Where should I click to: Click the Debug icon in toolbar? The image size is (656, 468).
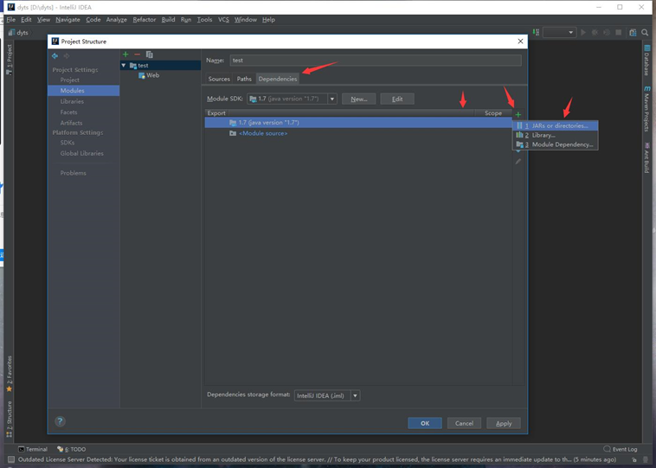(x=595, y=33)
